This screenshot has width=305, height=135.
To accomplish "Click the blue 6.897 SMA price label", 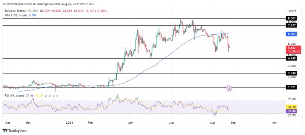I will [x=291, y=34].
